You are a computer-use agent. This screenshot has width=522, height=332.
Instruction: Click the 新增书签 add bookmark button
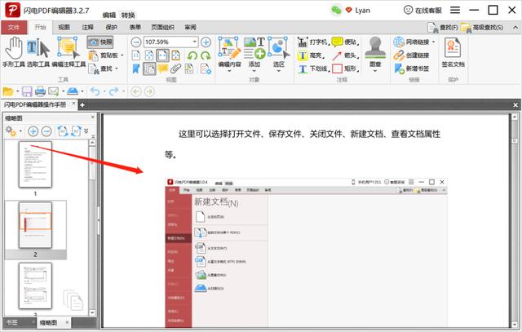click(411, 69)
